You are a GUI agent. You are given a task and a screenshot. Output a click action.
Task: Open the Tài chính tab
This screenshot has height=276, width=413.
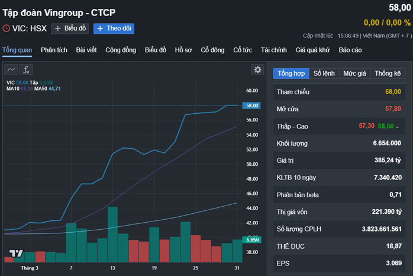tap(274, 50)
